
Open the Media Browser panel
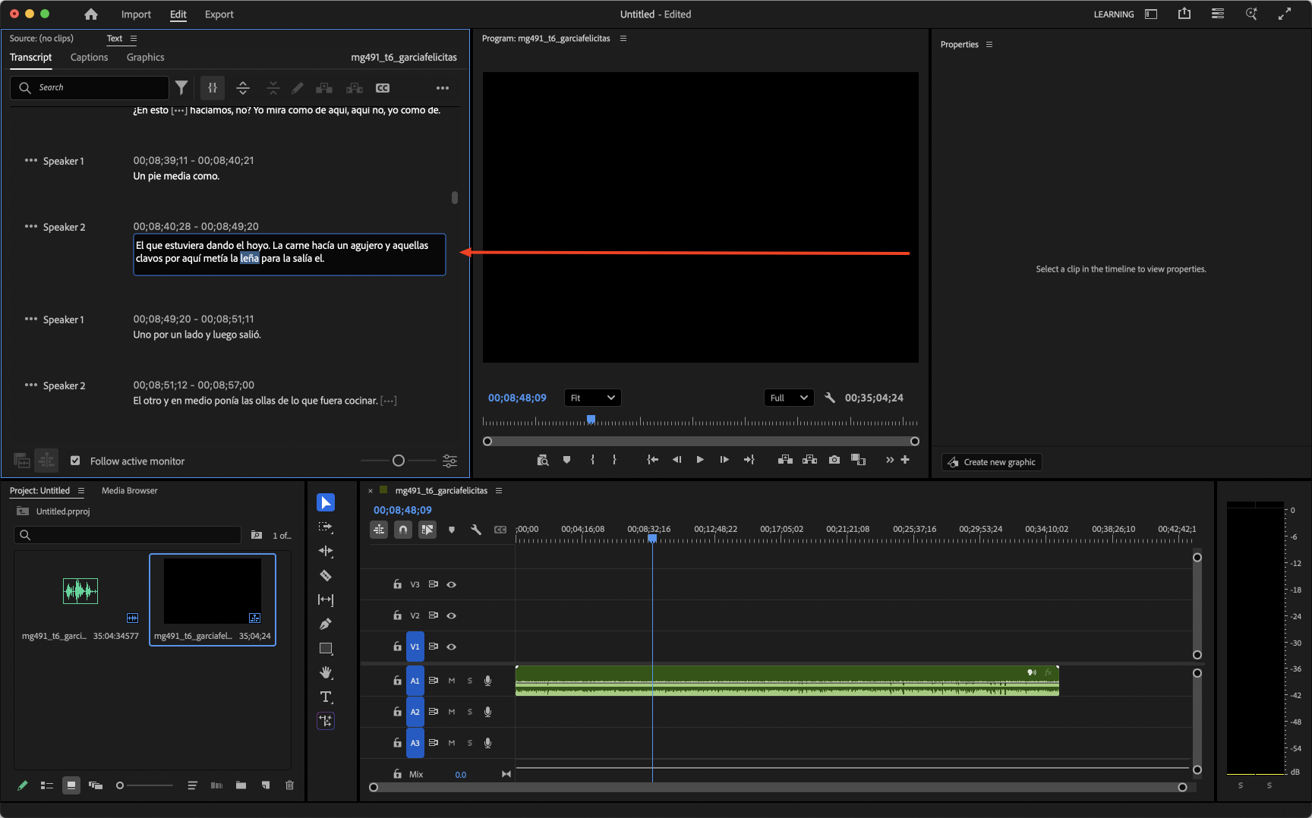coord(129,491)
